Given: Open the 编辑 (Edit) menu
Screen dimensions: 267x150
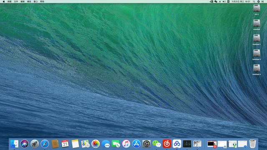Looking at the screenshot, I should tap(23, 2).
